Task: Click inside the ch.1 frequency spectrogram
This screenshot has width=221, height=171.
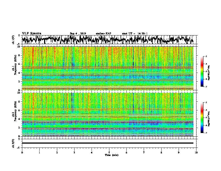Action: [108, 68]
